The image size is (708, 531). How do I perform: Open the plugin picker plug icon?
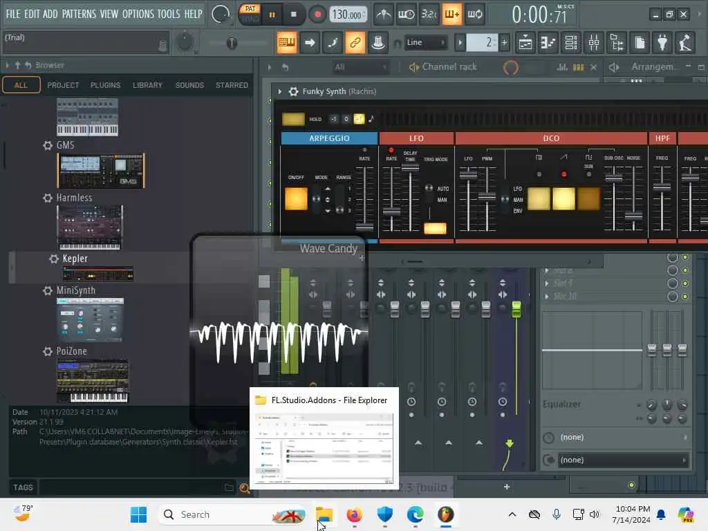(662, 43)
